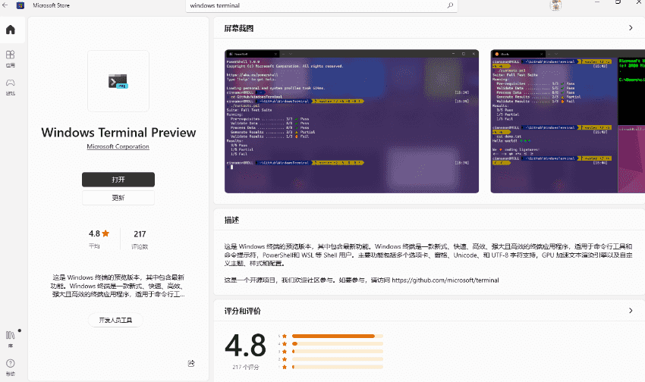Image resolution: width=645 pixels, height=382 pixels.
Task: Click the 开发人员工具 category tag
Action: [115, 321]
